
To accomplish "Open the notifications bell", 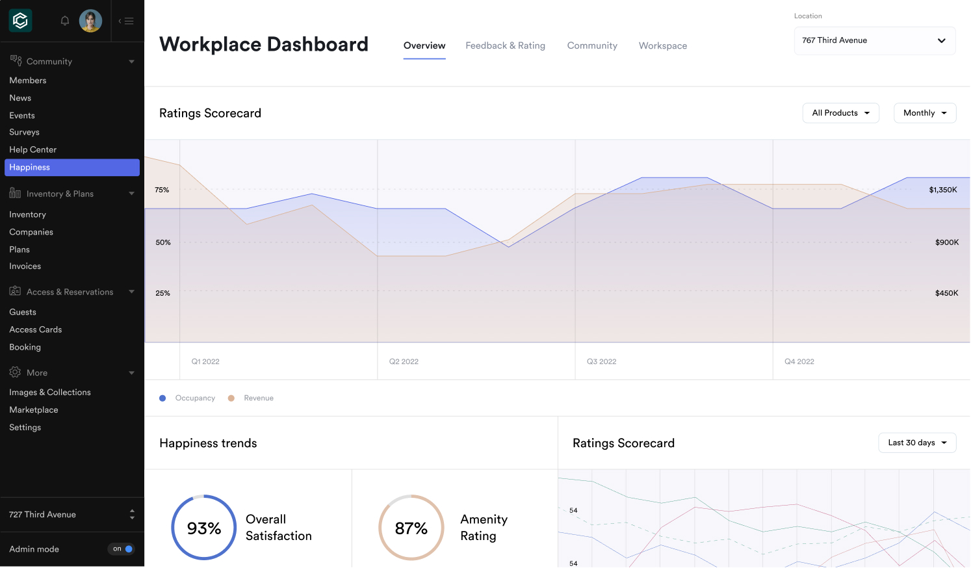I will (x=65, y=21).
